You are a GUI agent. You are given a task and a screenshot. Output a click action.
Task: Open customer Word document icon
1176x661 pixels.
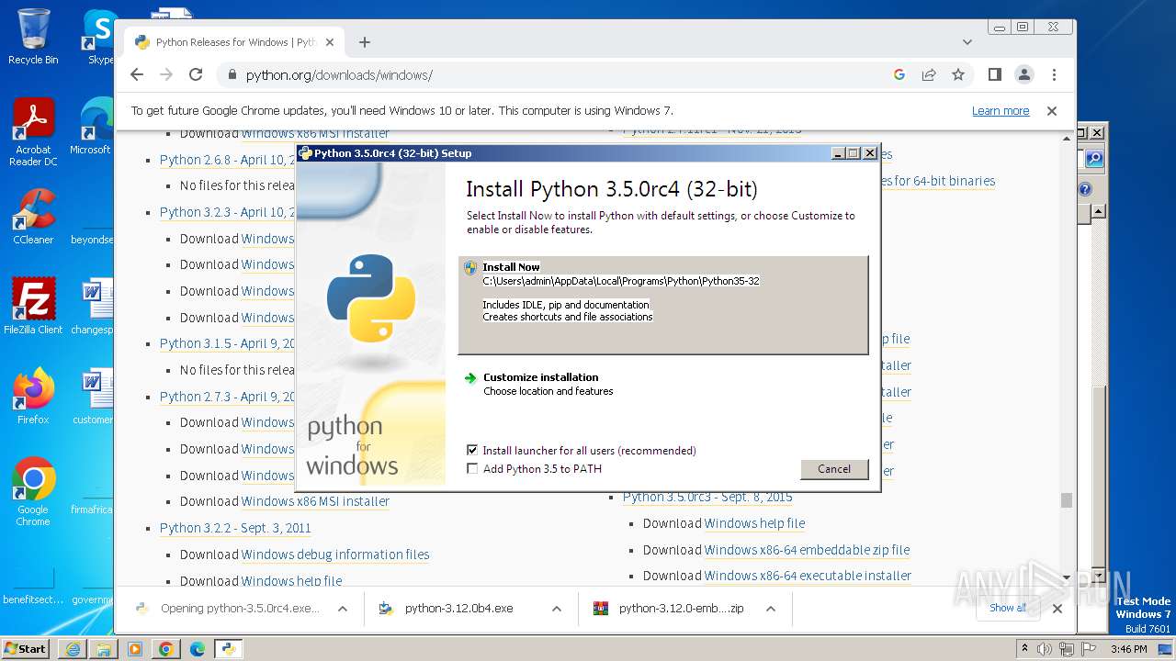click(92, 397)
